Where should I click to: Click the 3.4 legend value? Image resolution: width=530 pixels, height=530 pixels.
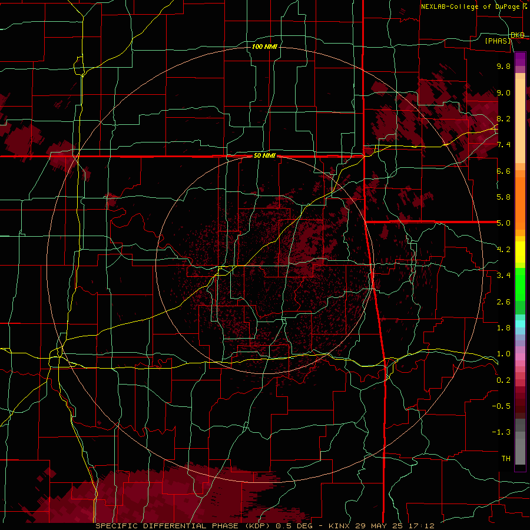503,276
